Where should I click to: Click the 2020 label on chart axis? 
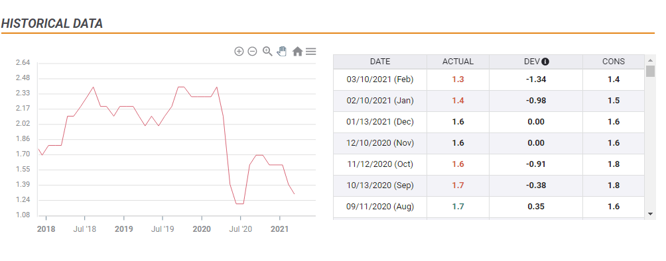[x=202, y=229]
